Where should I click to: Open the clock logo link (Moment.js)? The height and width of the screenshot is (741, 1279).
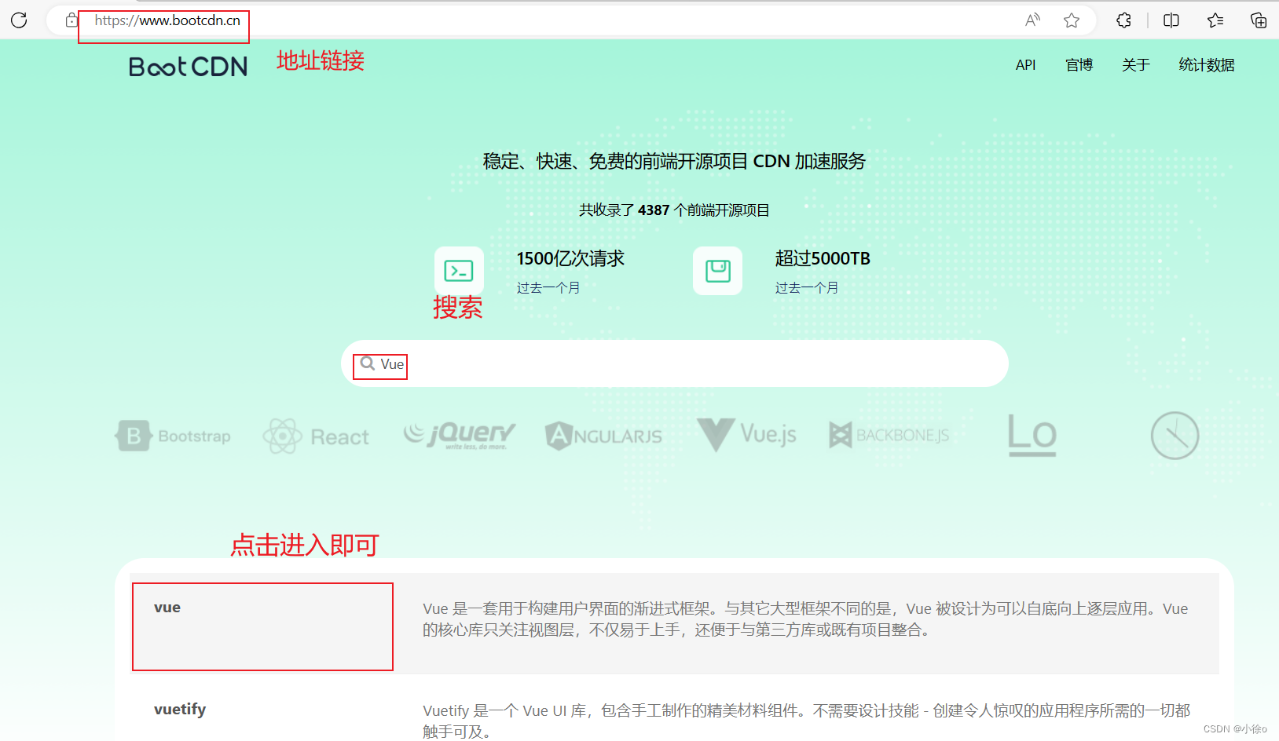pos(1175,436)
